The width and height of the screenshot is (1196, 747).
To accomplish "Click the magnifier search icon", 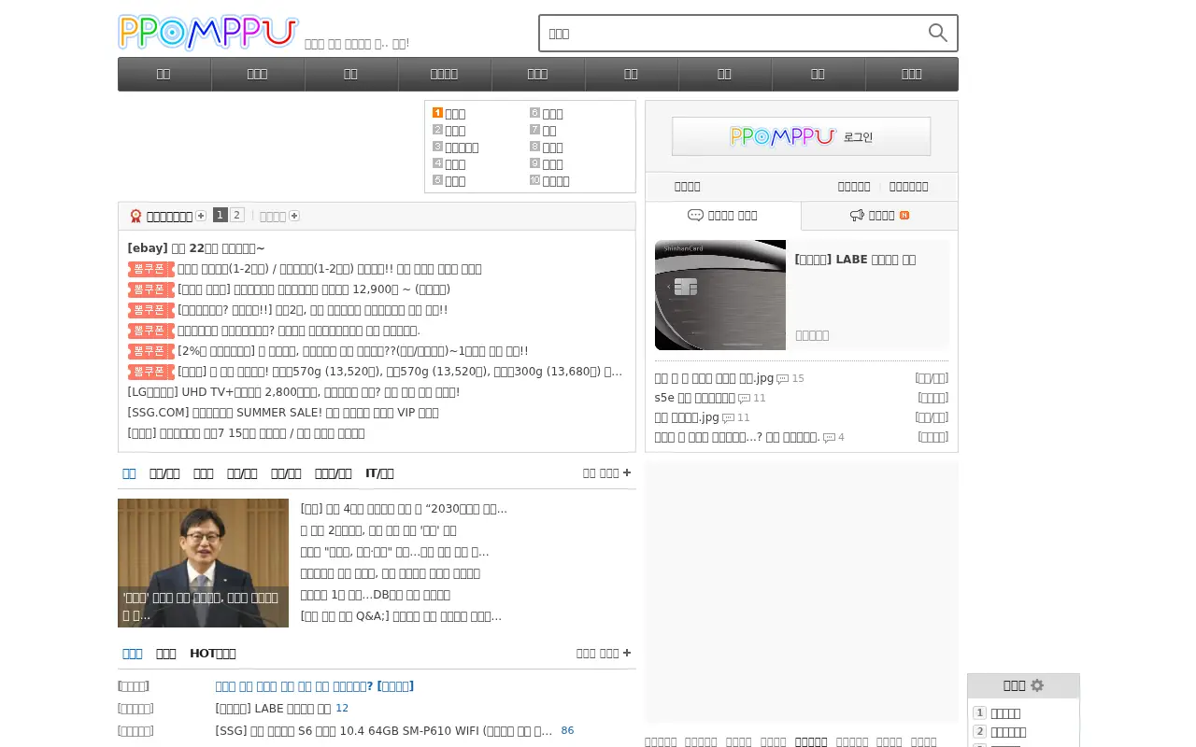I will pos(938,34).
